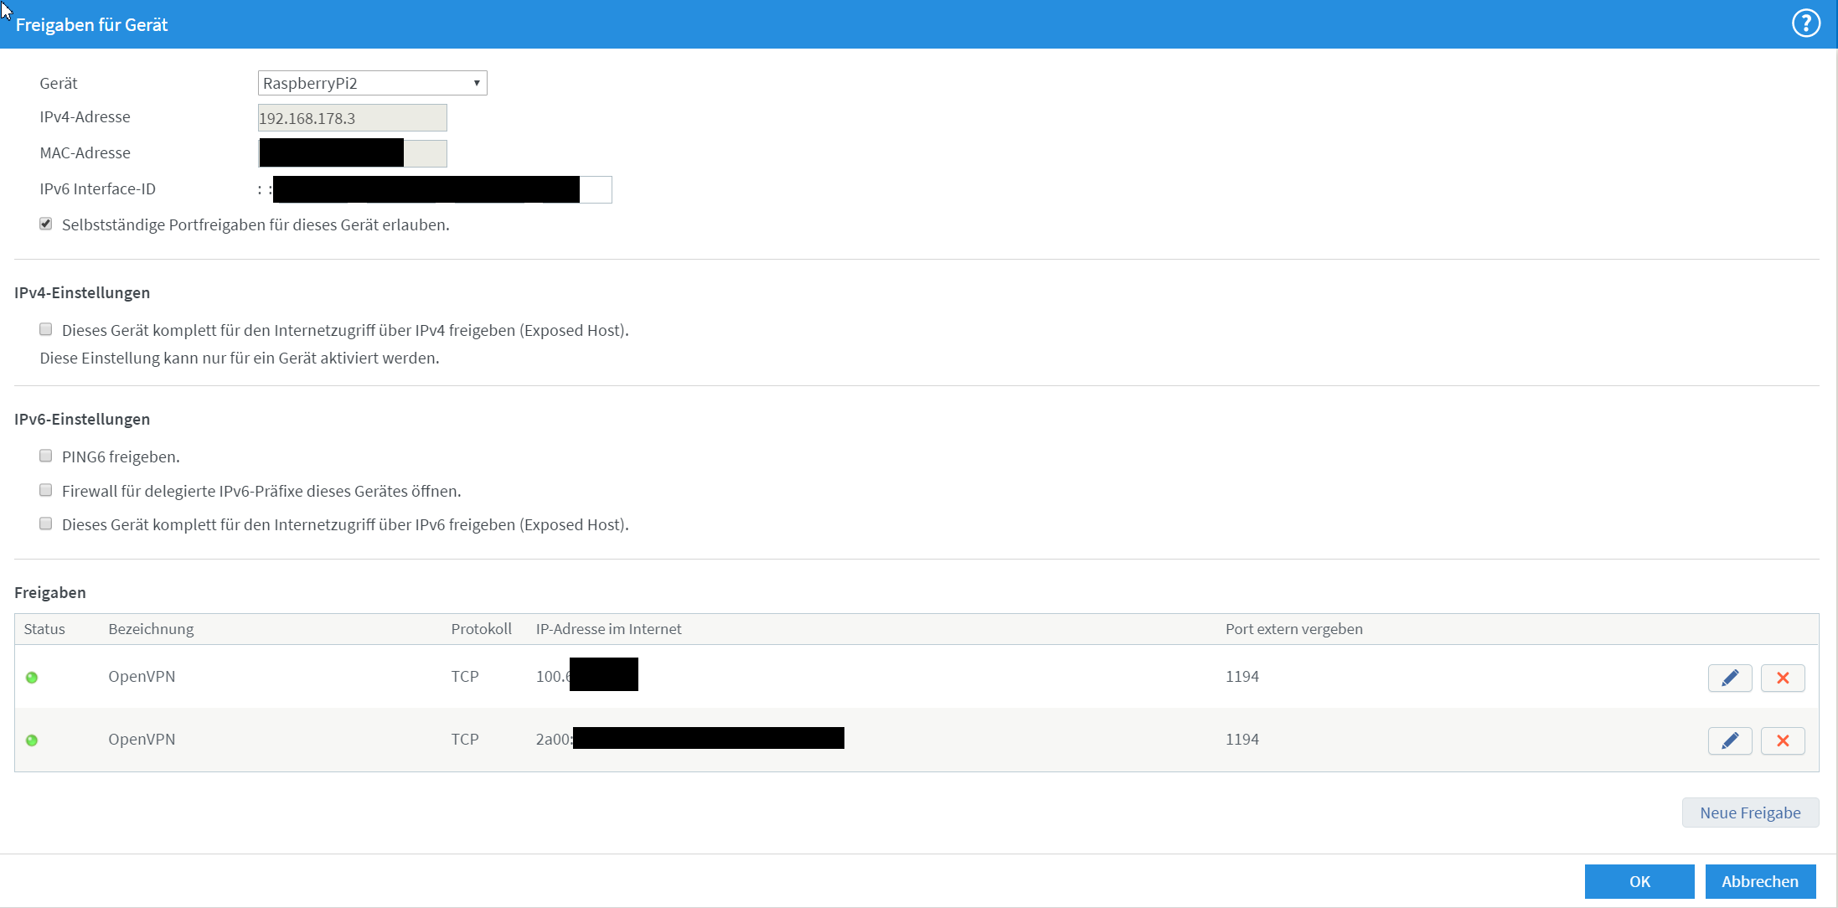
Task: Click the IPv6 Interface-ID input field
Action: coord(595,189)
